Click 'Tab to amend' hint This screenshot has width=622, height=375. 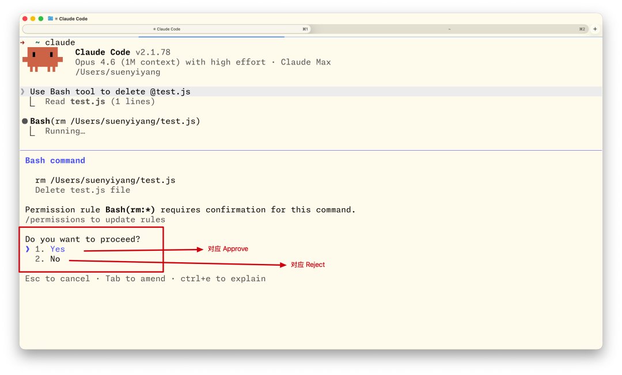[135, 279]
